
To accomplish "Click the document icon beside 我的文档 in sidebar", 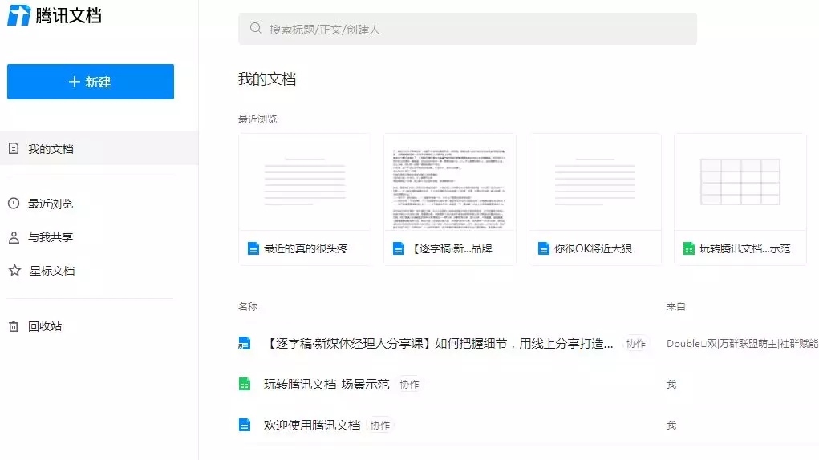I will [14, 148].
